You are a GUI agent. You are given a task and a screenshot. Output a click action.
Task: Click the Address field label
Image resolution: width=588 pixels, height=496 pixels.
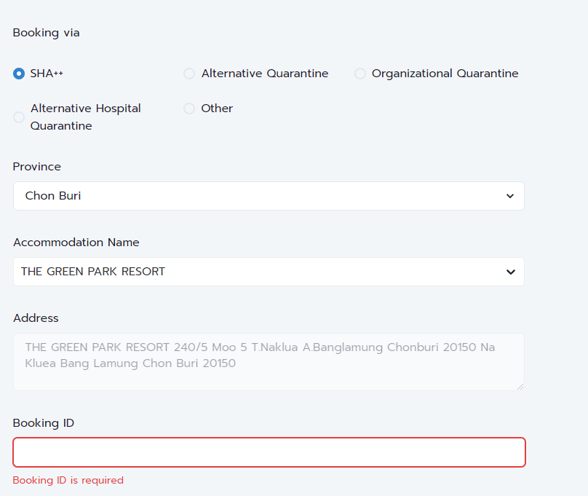(36, 318)
